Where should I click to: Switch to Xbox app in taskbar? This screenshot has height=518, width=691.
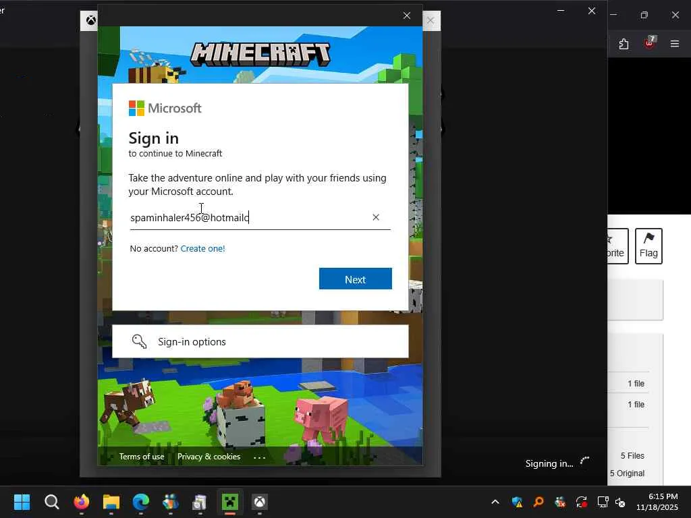pos(260,502)
